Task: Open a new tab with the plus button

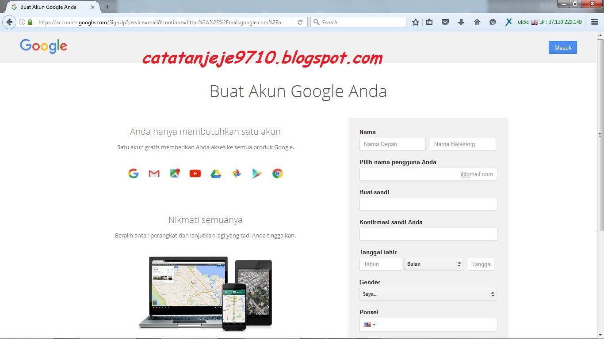Action: [107, 7]
